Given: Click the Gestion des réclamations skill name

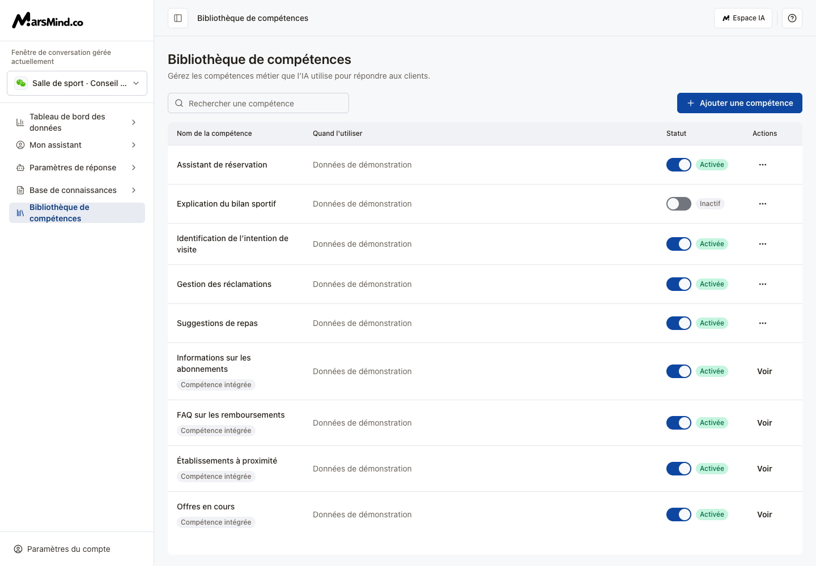Looking at the screenshot, I should (224, 284).
